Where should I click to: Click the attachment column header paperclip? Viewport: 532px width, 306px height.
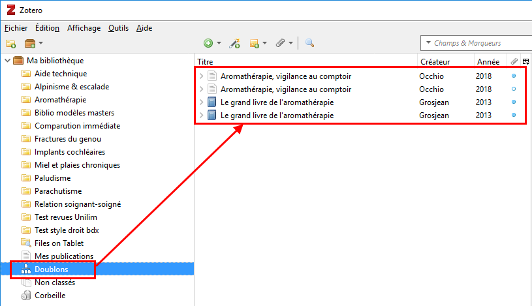pos(514,61)
